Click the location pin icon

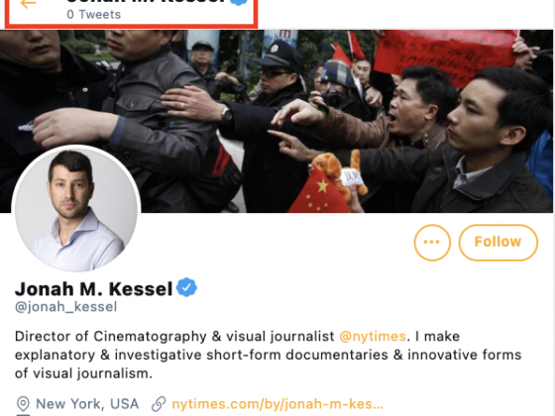point(23,404)
